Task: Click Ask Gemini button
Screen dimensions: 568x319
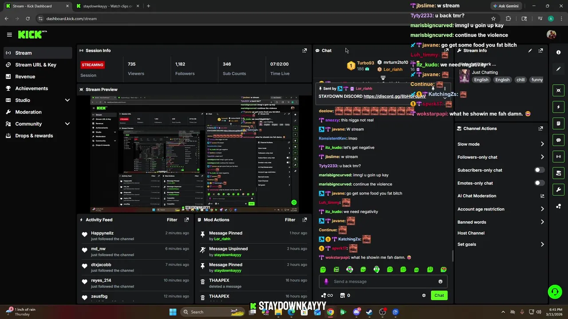Action: click(x=505, y=6)
